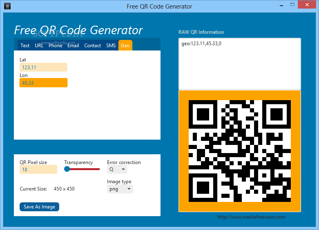Maximize the QR Code Generator window
The height and width of the screenshot is (230, 319).
[x=292, y=4]
